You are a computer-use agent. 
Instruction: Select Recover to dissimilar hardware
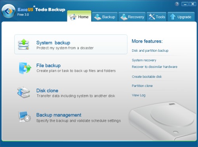tap(154, 67)
